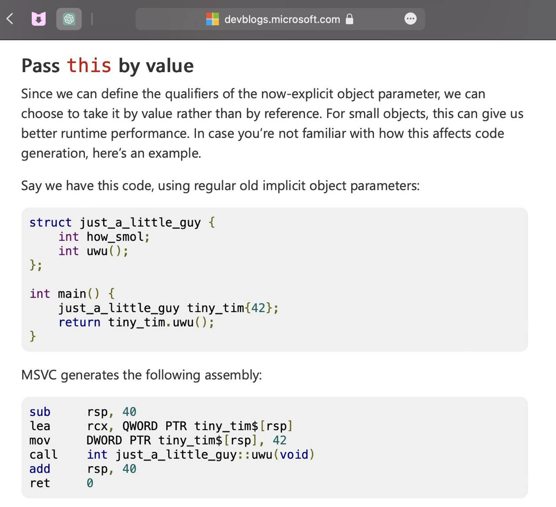Screen dimensions: 556x507
Task: Click the "sub" instruction in assembly block
Action: click(x=40, y=412)
